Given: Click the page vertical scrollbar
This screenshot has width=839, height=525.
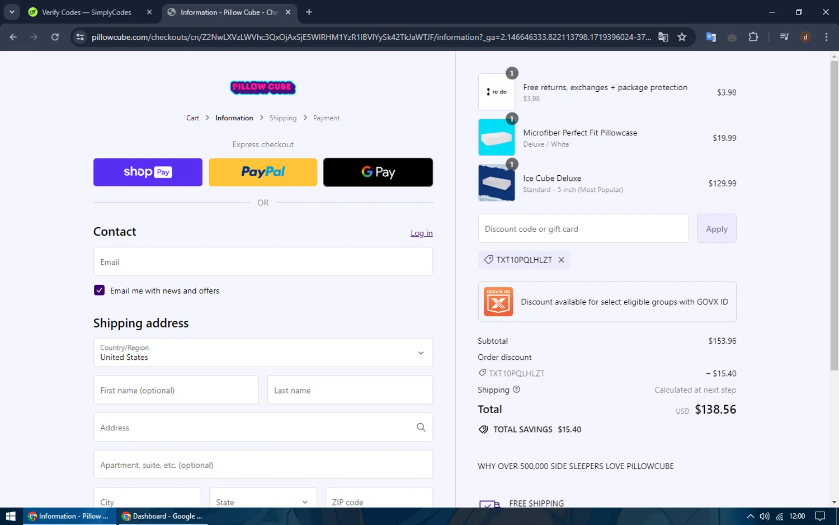Looking at the screenshot, I should 835,215.
